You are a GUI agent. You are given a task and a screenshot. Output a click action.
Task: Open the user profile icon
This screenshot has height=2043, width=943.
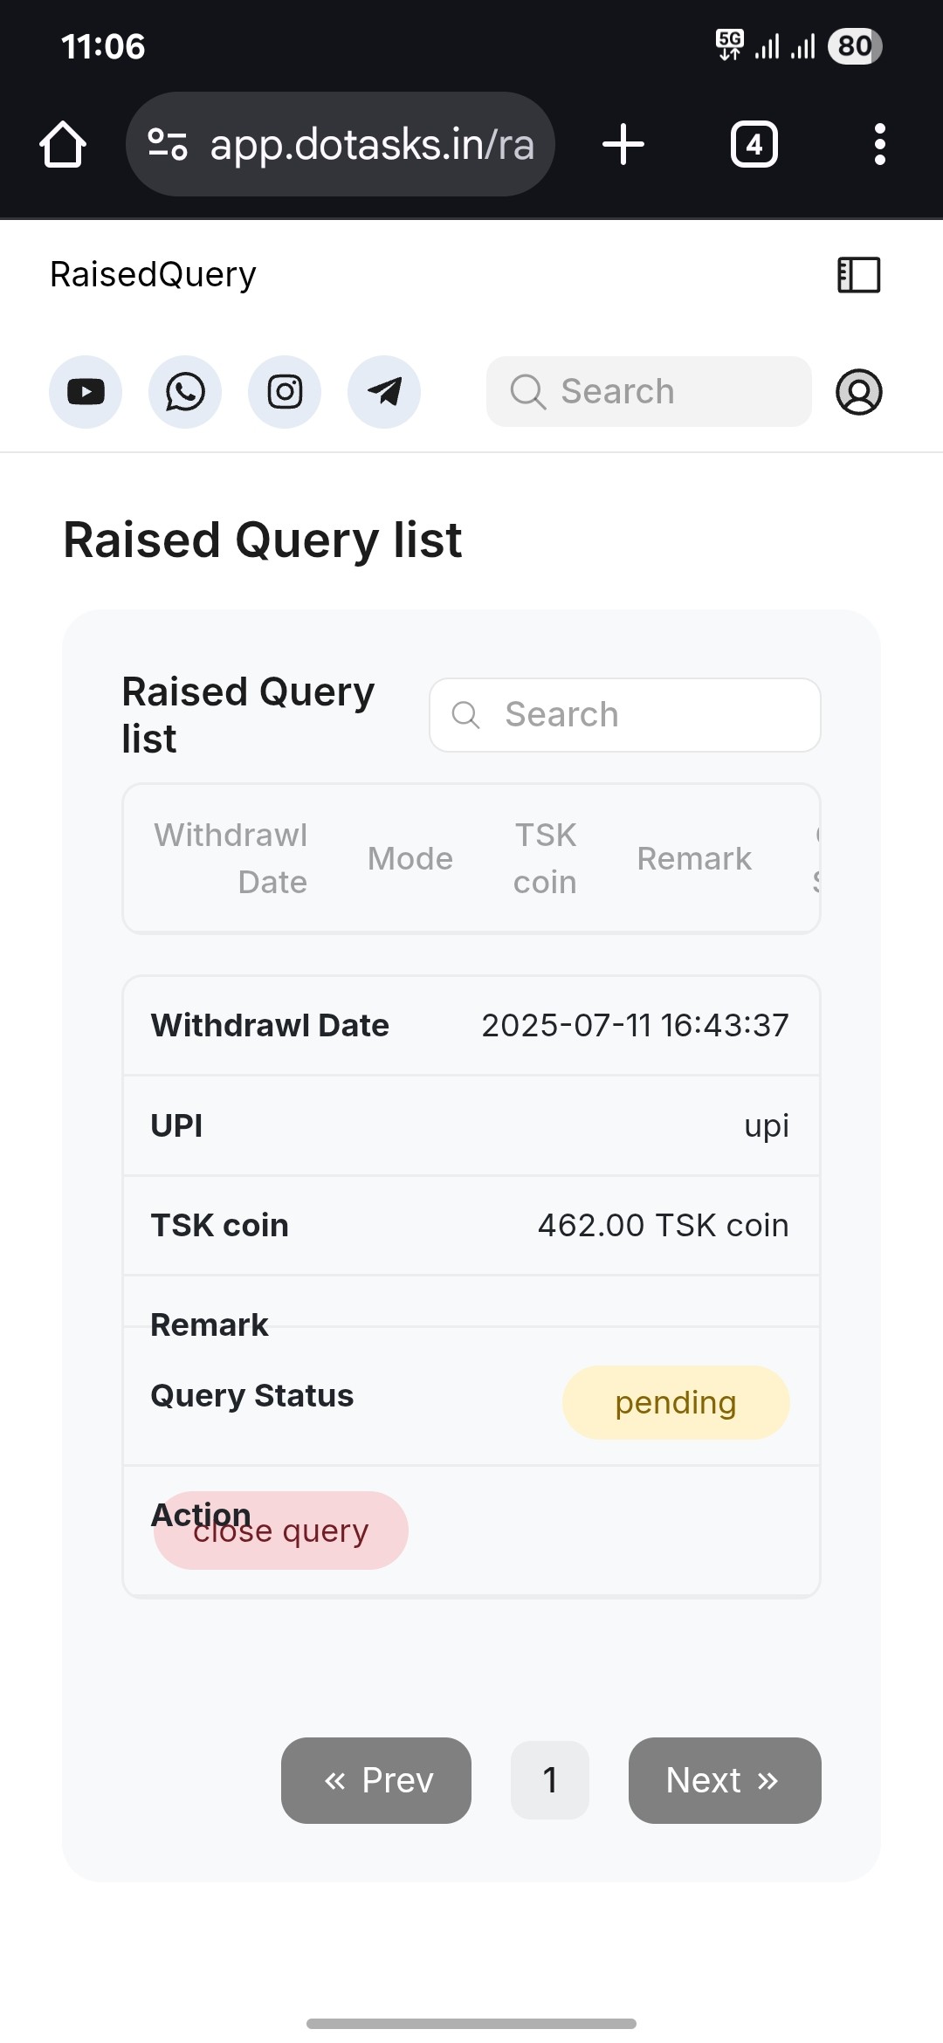pos(859,392)
